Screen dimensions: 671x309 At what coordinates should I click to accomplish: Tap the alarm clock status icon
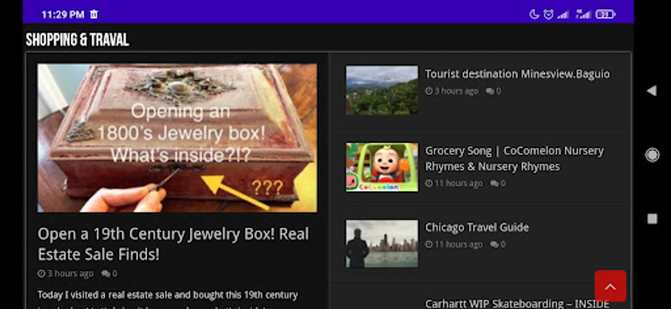(548, 14)
